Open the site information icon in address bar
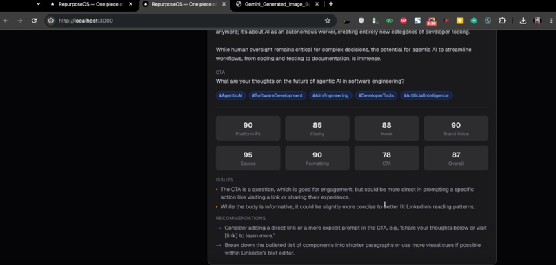This screenshot has width=556, height=265. pyautogui.click(x=51, y=21)
